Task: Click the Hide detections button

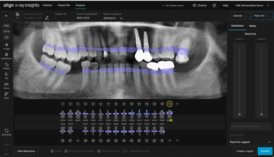Action: pos(26,151)
